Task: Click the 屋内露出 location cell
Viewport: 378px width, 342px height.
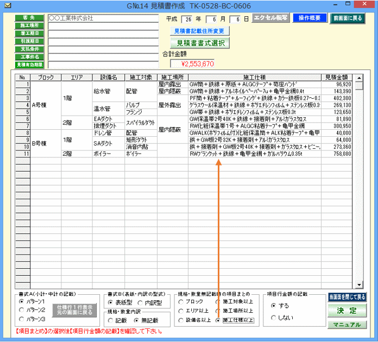Action: [173, 84]
